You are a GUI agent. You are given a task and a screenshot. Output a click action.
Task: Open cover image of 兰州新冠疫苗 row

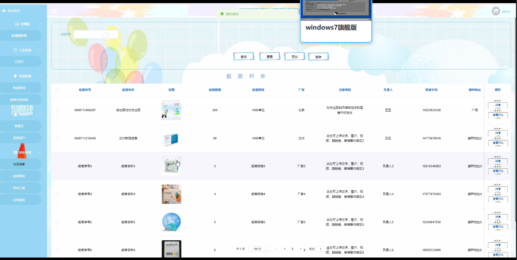pyautogui.click(x=172, y=138)
